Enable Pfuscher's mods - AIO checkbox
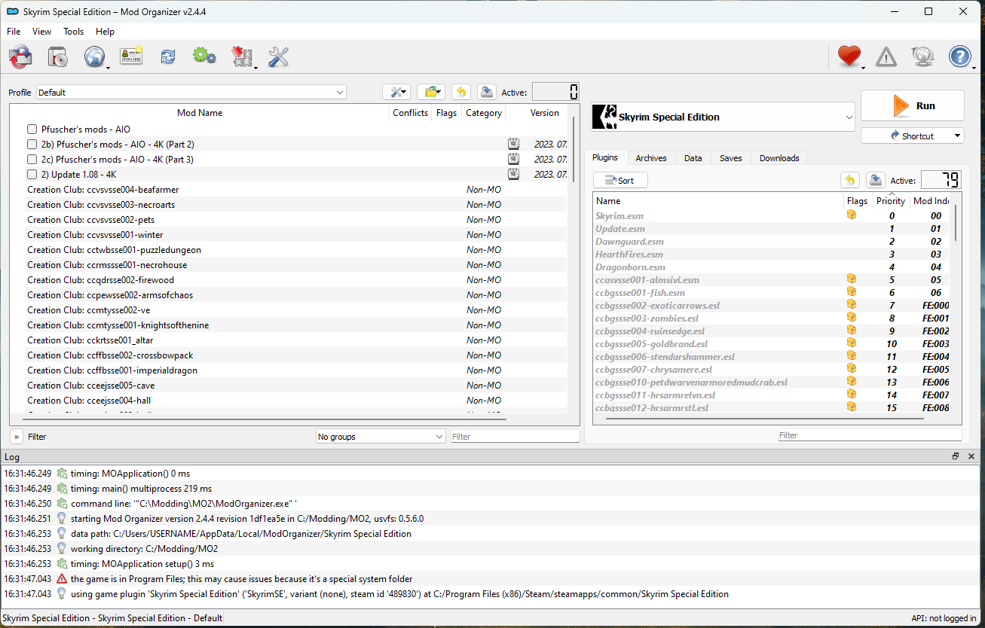985x628 pixels. coord(32,130)
